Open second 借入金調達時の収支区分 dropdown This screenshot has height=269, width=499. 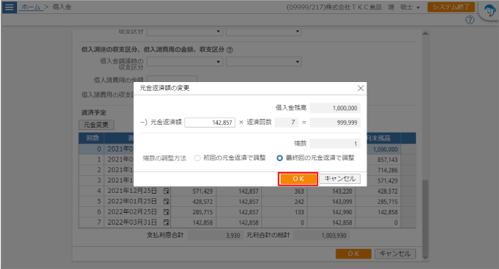264,61
